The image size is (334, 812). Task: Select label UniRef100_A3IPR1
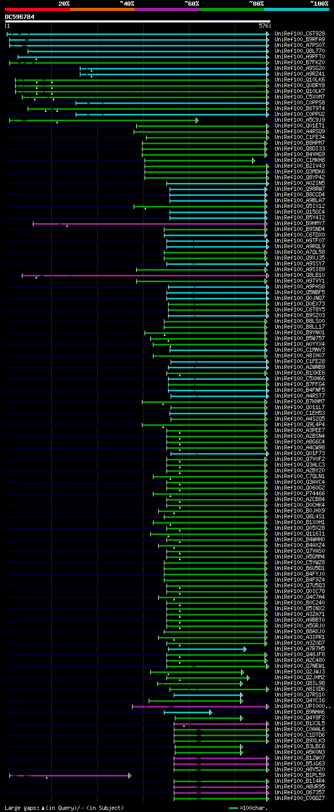coord(300,637)
